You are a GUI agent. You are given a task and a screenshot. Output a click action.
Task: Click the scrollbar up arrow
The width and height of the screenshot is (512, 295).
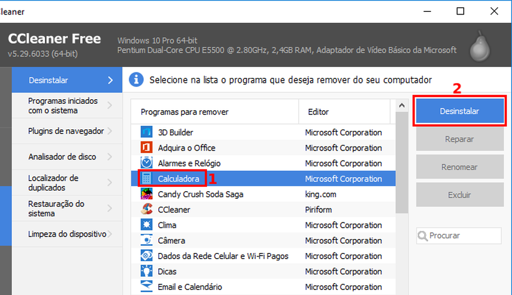pos(402,105)
